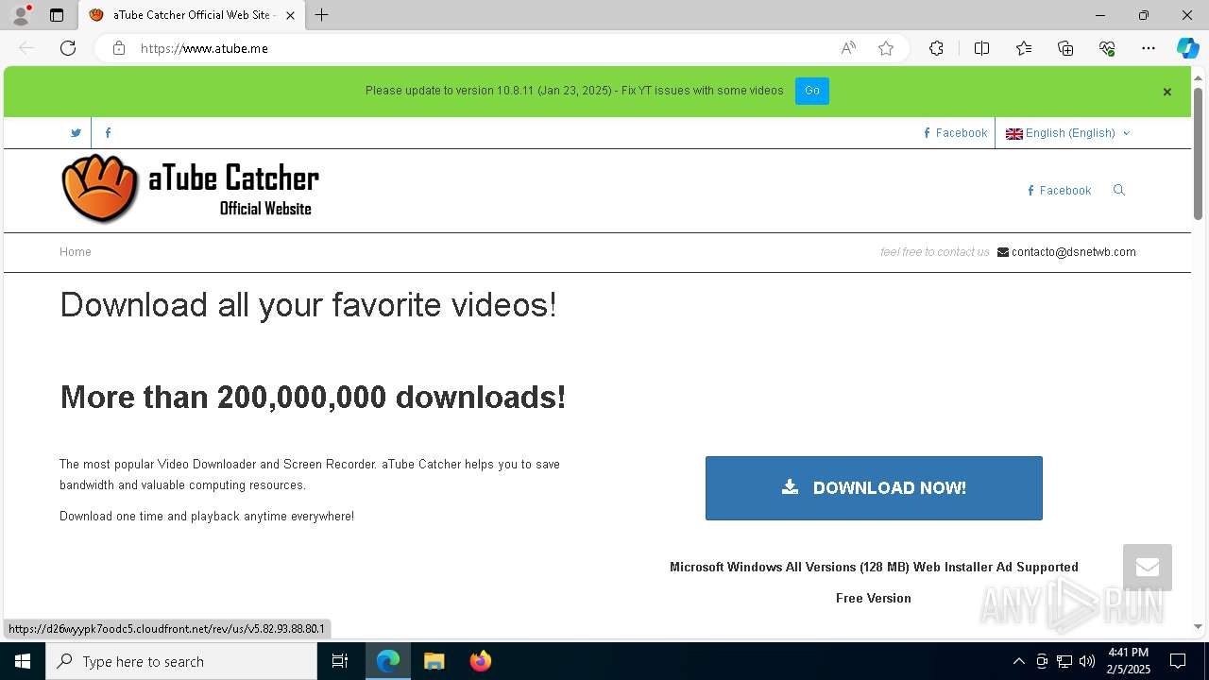Select 'More than 200,000,000 downloads!' heading
1209x680 pixels.
pos(313,398)
